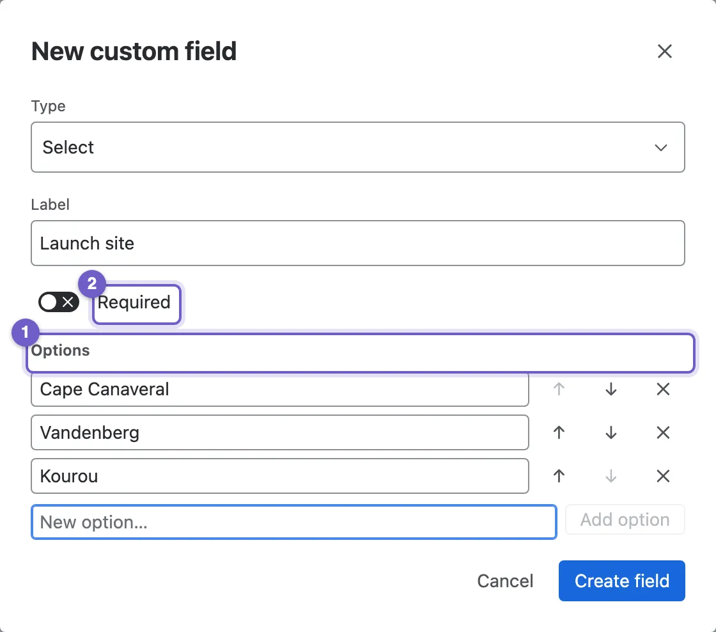This screenshot has height=632, width=716.
Task: Remove the Cape Canaveral option
Action: 663,390
